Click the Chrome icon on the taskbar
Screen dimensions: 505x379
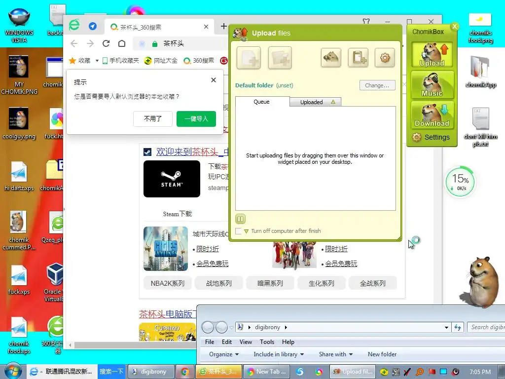[185, 372]
